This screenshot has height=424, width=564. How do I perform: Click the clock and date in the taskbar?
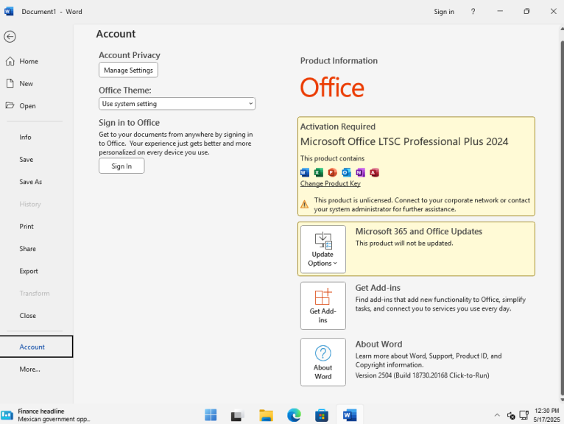(x=546, y=415)
